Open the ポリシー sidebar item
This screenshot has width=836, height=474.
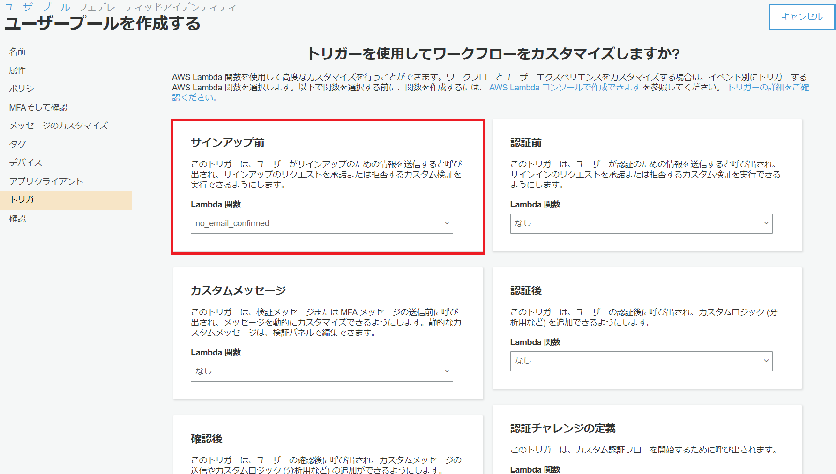click(25, 89)
